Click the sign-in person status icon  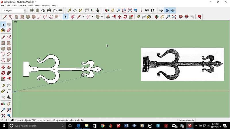tap(12, 120)
